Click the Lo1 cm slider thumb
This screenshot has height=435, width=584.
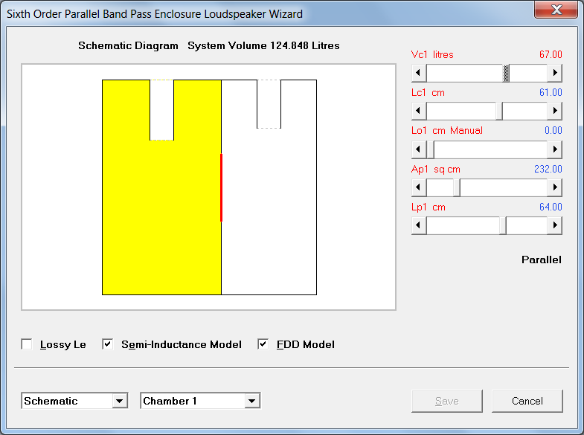(430, 149)
